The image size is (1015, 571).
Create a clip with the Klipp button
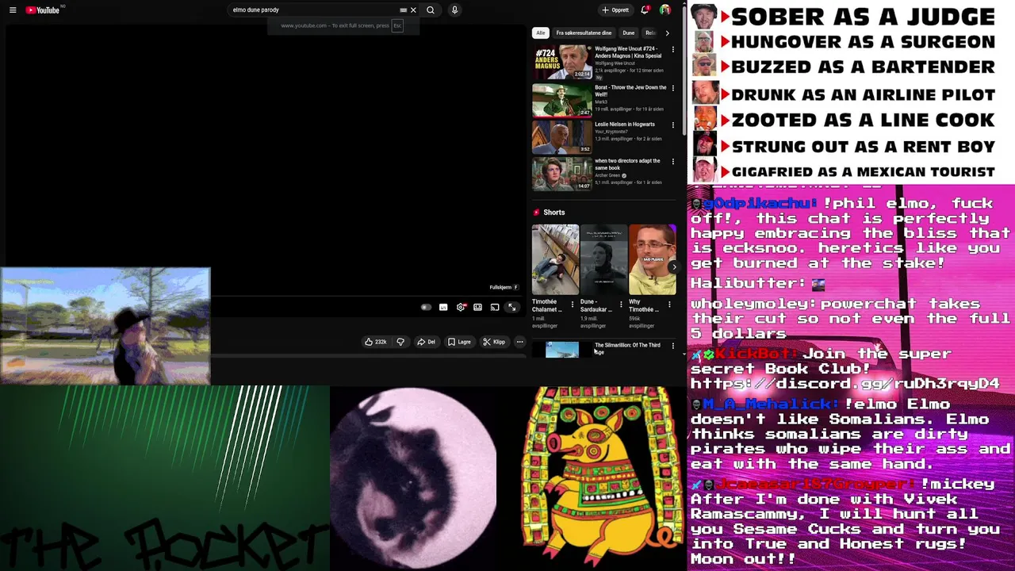494,342
